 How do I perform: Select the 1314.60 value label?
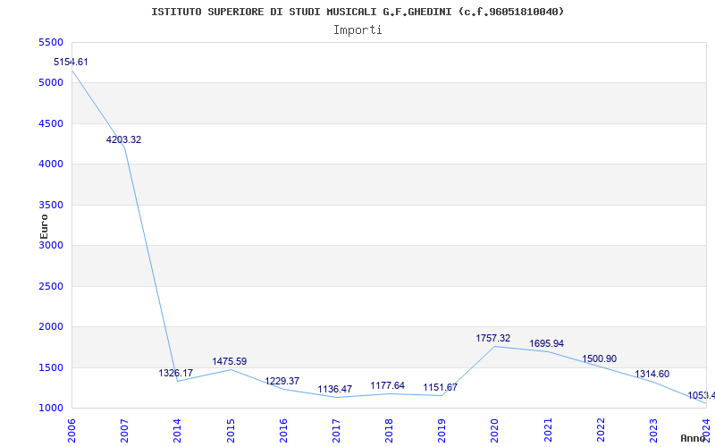pyautogui.click(x=652, y=375)
